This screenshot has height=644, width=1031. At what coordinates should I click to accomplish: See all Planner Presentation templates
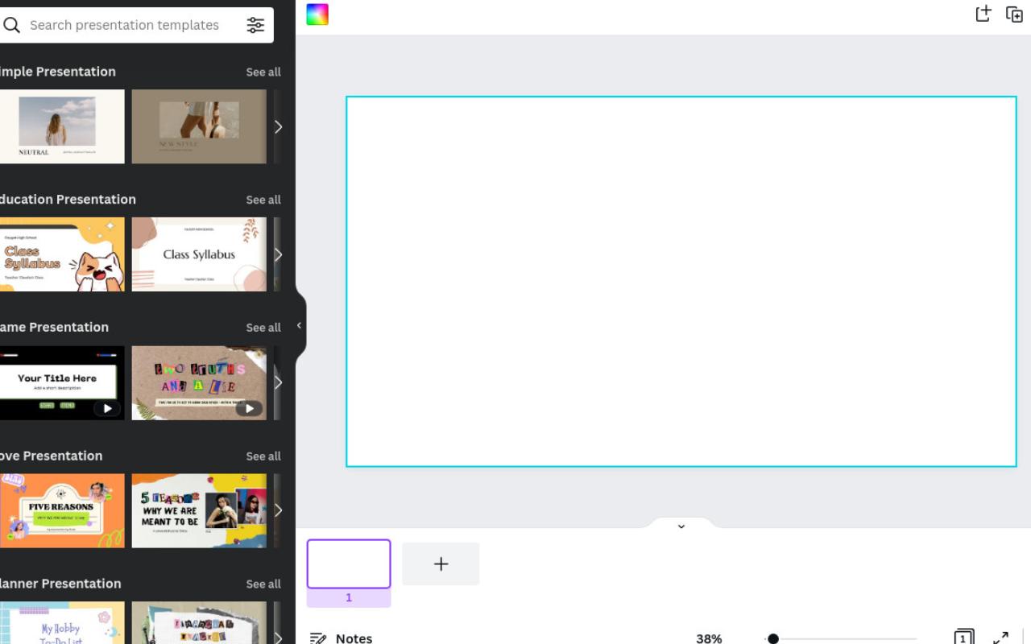pos(263,584)
